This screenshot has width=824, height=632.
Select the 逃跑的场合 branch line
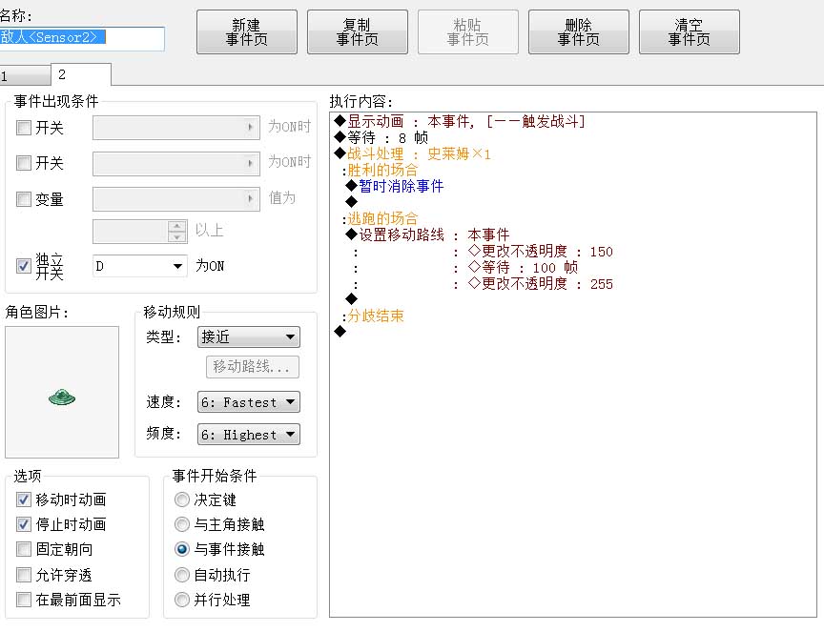(x=380, y=218)
